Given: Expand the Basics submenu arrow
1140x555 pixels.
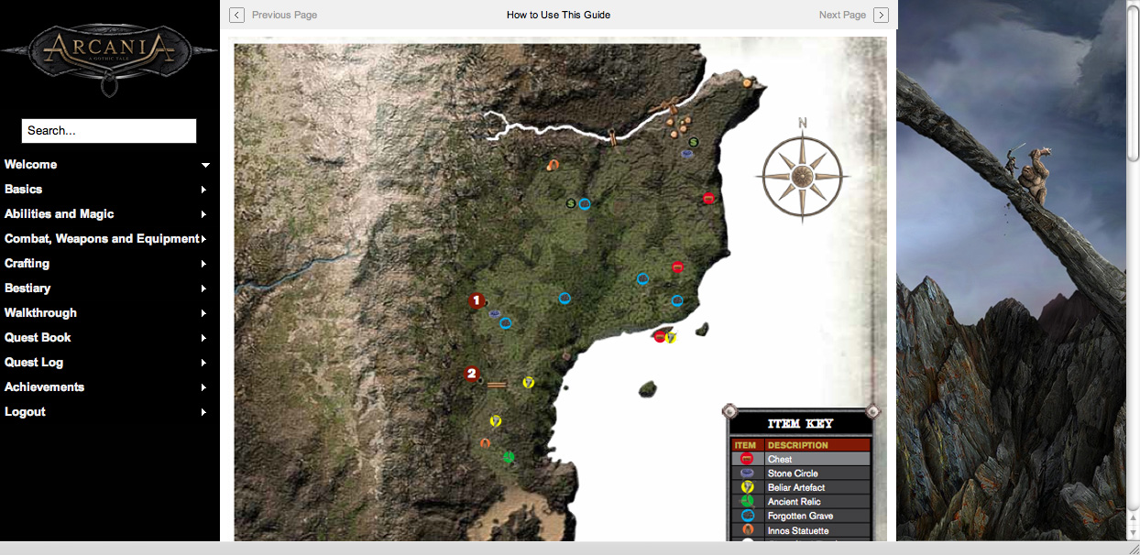Looking at the screenshot, I should tap(203, 190).
